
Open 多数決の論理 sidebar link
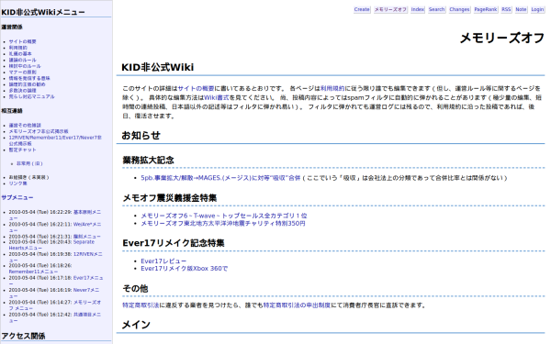(22, 91)
